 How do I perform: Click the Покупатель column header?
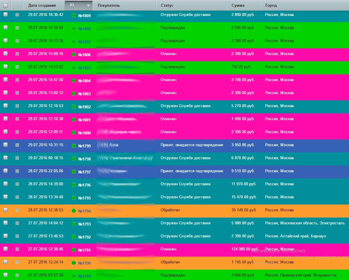click(109, 6)
